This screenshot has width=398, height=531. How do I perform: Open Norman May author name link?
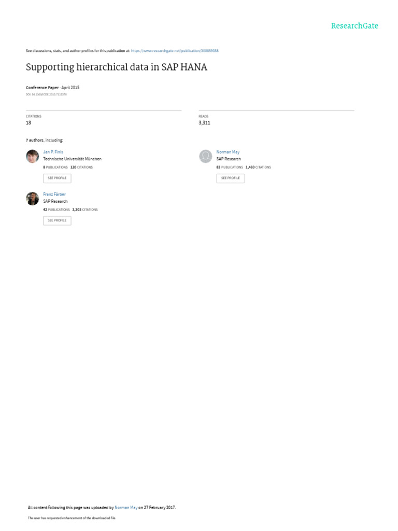(x=228, y=152)
